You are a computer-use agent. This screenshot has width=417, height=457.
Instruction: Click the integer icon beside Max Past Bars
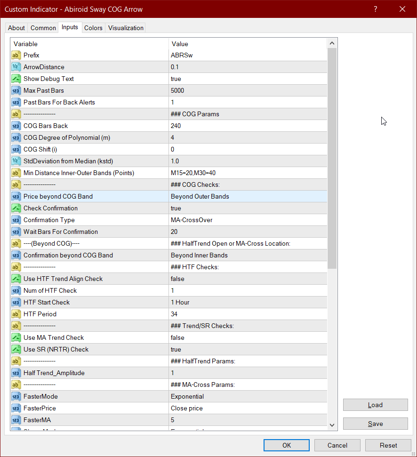[x=16, y=91]
